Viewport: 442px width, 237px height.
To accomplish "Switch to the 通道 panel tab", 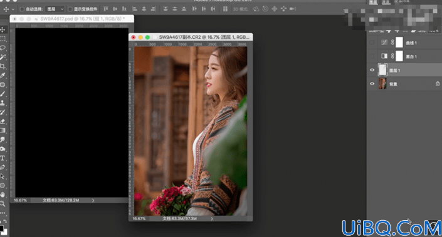I will click(386, 2).
